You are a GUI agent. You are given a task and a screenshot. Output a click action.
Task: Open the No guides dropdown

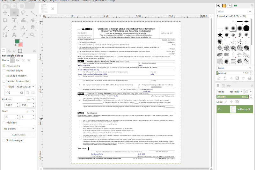click(19, 129)
